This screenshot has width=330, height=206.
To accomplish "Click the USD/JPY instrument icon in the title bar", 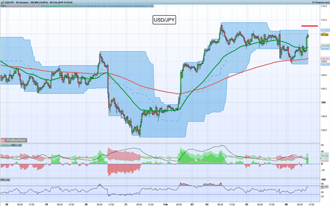I will tap(3, 2).
